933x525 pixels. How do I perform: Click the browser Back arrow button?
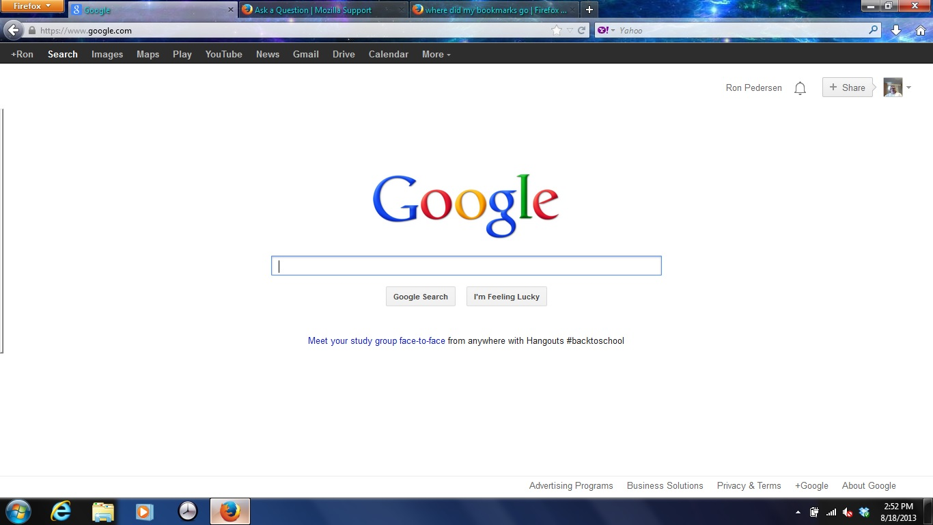click(x=12, y=30)
